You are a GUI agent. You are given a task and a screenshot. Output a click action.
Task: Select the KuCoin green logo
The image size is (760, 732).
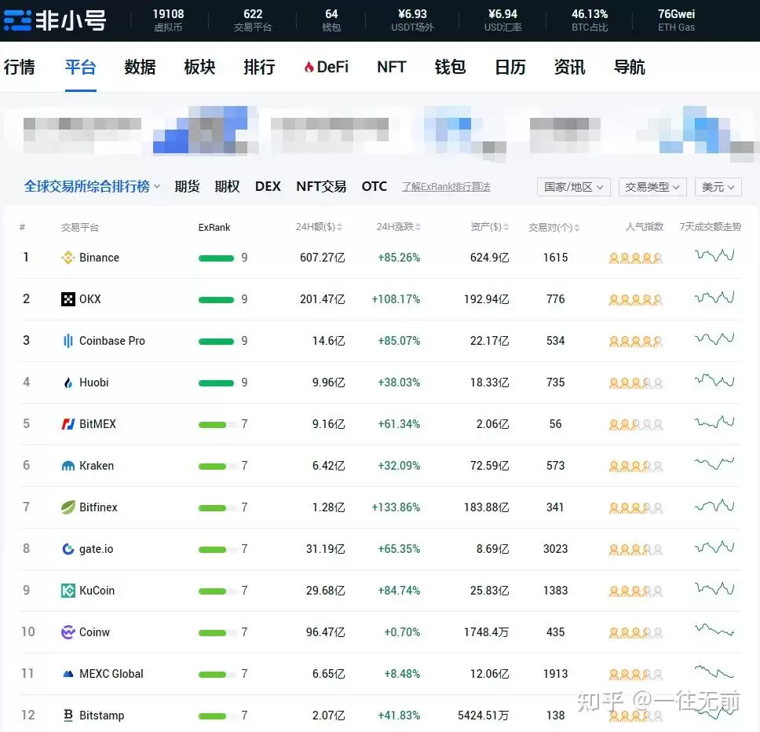point(68,590)
